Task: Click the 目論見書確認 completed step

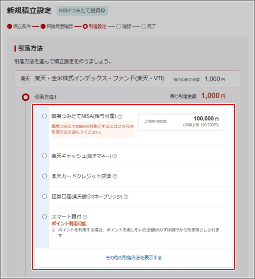Action: click(57, 26)
